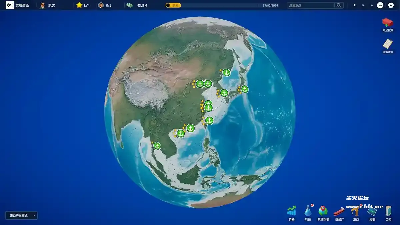The height and width of the screenshot is (225, 400).
Task: Open the 凯文 player profile
Action: [x=47, y=5]
